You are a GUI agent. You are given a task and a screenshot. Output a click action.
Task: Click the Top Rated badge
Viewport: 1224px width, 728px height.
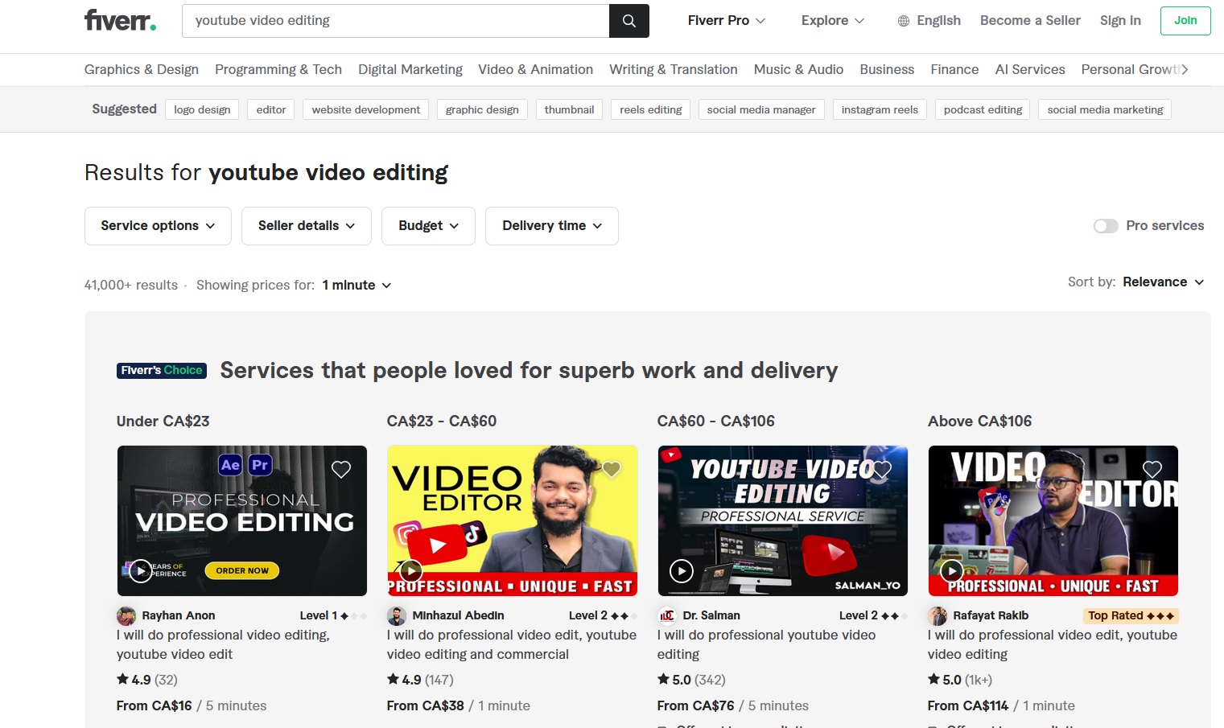coord(1131,616)
